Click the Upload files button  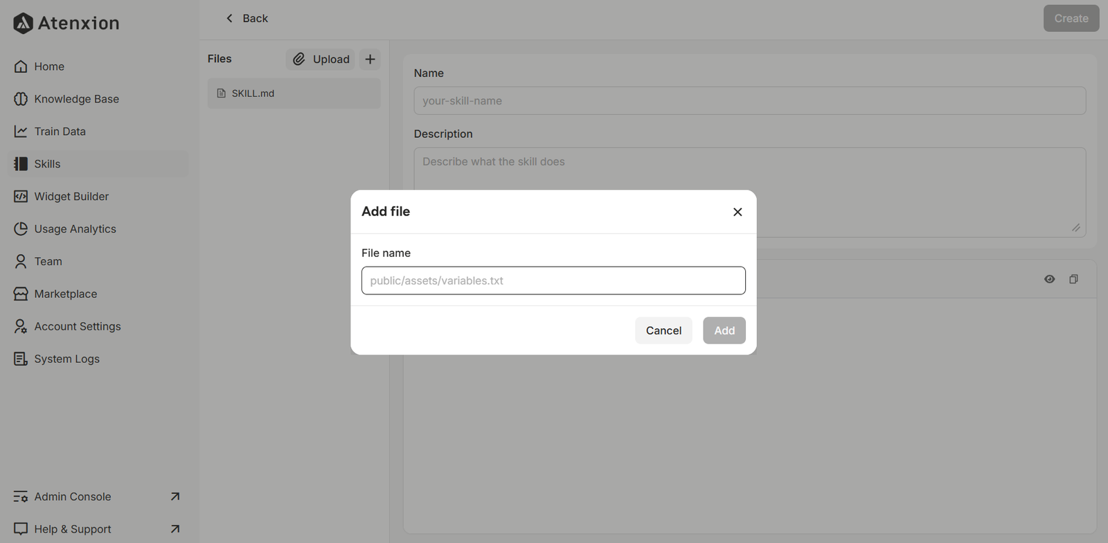(x=321, y=60)
